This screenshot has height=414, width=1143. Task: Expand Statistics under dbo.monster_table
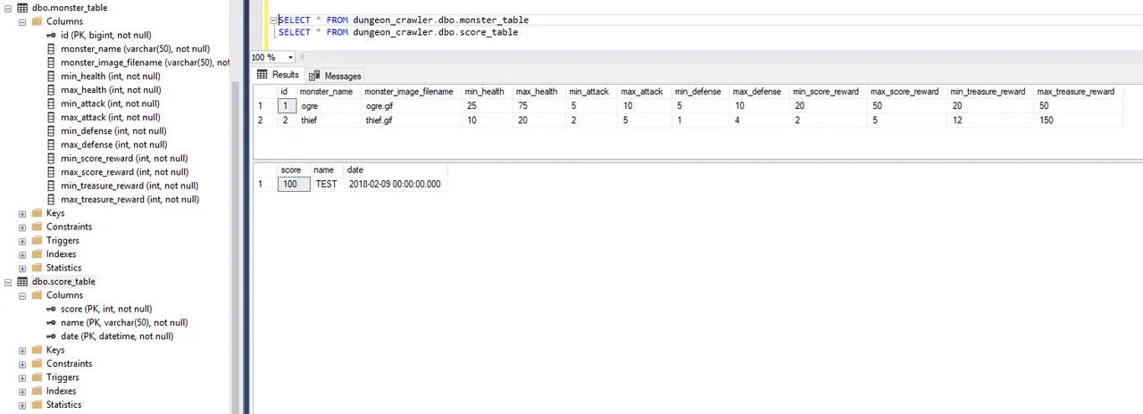click(x=22, y=268)
